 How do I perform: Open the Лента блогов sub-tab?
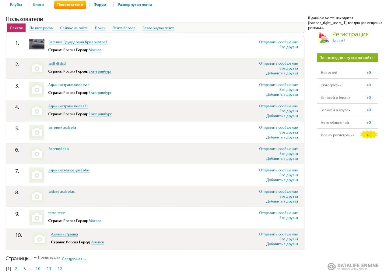[124, 28]
